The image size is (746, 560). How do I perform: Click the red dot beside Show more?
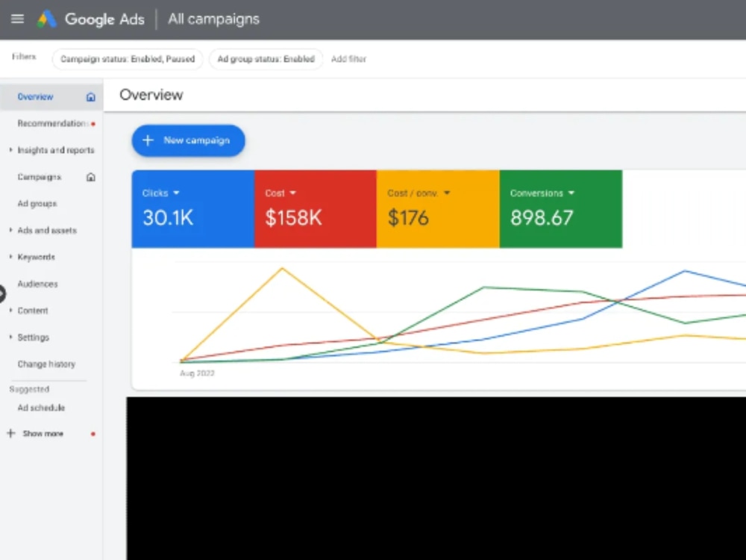[x=93, y=434]
